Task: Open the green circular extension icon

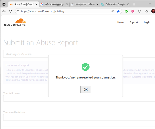Action: click(126, 11)
